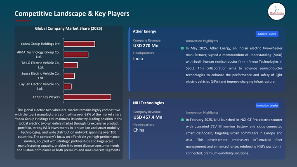This screenshot has height=167, width=297.
Task: Select the Luyuan Electric Vehicle bar
Action: click(x=68, y=86)
